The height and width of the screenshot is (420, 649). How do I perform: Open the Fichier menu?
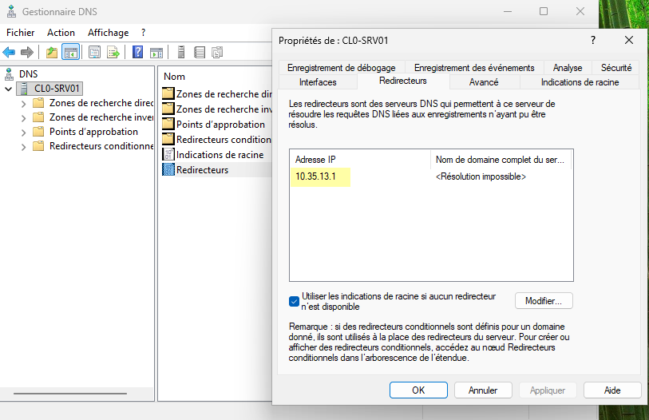[20, 33]
